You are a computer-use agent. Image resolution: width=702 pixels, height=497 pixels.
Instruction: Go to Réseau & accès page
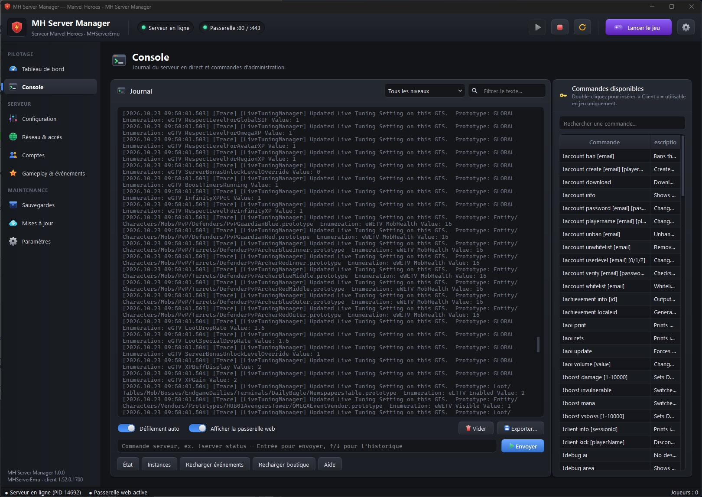tap(50, 137)
